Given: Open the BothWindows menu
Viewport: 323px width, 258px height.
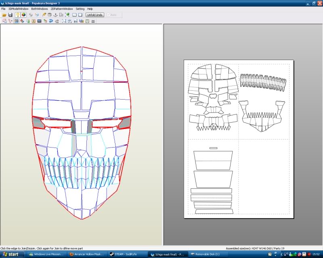Looking at the screenshot, I should 39,9.
